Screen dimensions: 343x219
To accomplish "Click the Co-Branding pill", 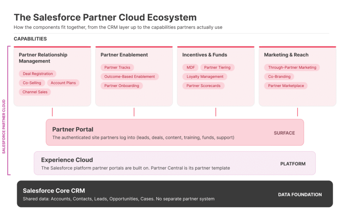I will [x=279, y=77].
